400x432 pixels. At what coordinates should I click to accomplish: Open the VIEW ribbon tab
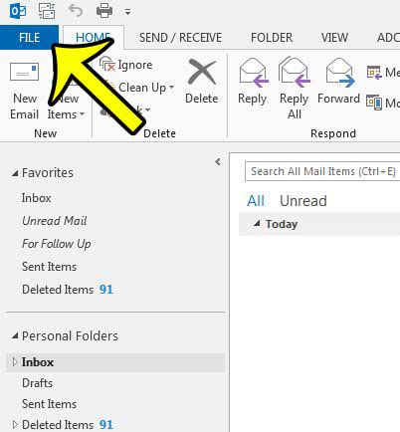point(334,38)
